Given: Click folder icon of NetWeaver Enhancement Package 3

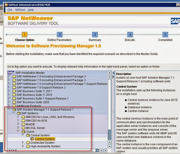Looking at the screenshot, I should click(14, 76).
